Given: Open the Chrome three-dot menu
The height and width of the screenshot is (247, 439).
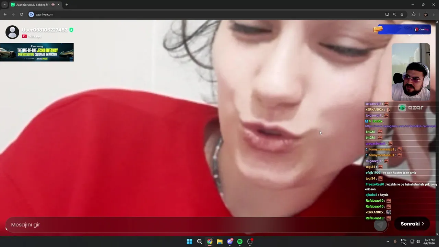Looking at the screenshot, I should coord(434,14).
